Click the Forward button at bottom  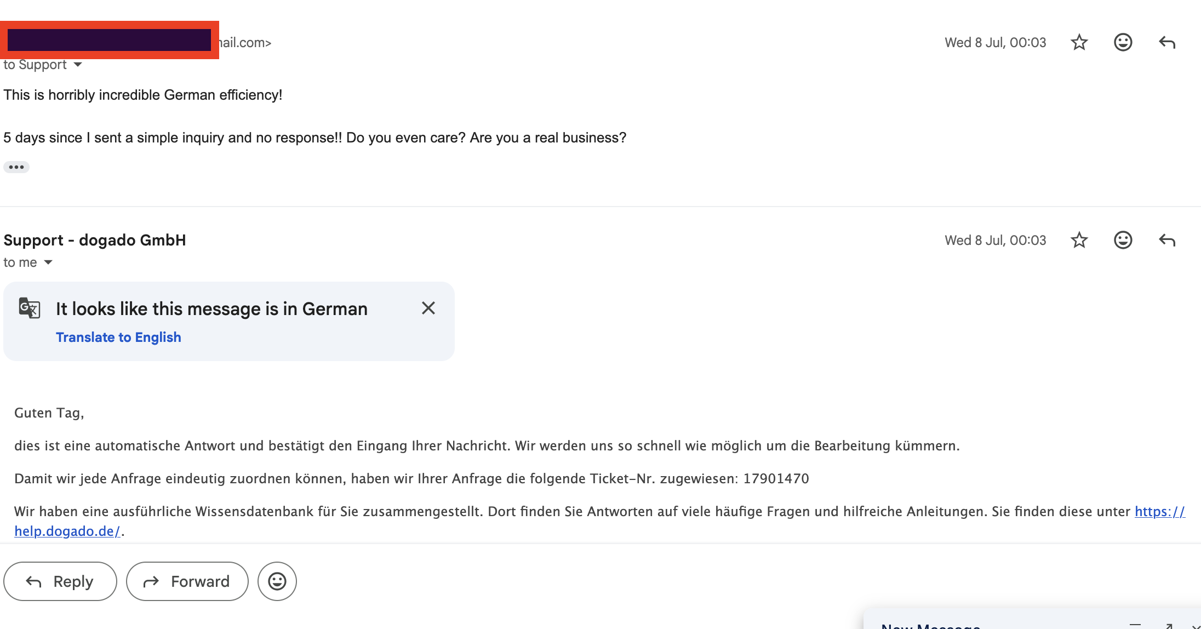187,581
